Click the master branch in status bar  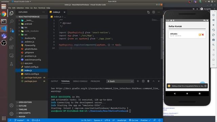pos(19,120)
